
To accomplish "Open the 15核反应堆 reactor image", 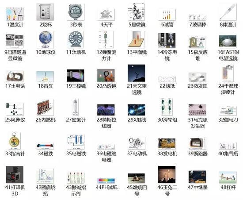I will coord(197,42).
